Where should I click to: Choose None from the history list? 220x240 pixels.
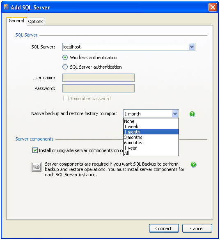151,121
